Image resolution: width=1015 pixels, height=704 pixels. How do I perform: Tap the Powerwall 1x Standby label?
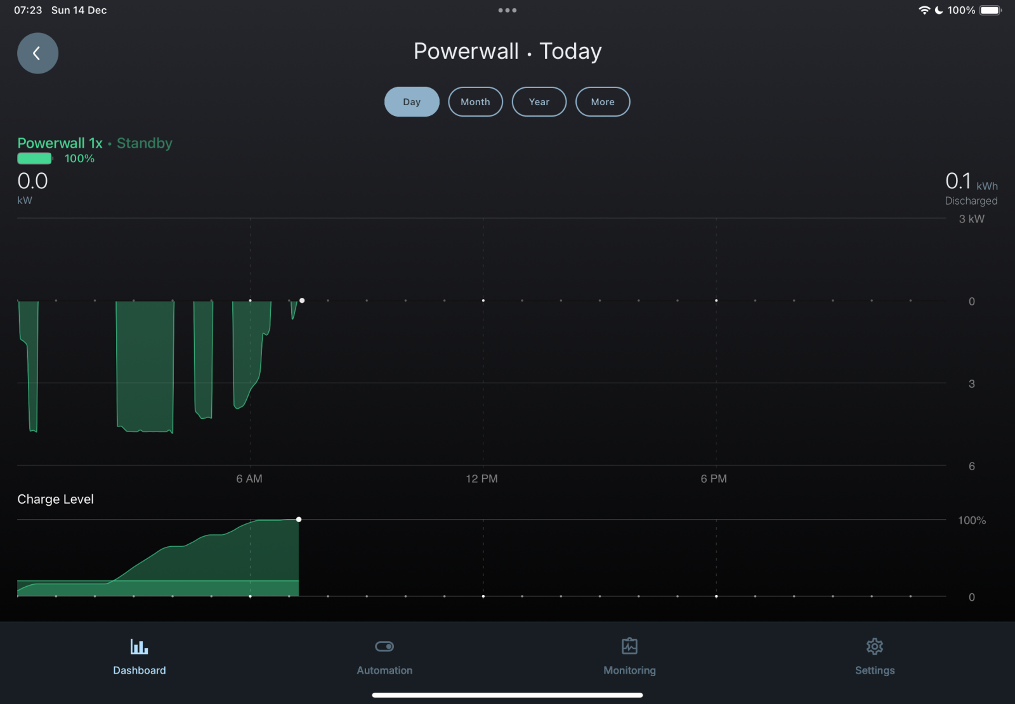point(95,143)
